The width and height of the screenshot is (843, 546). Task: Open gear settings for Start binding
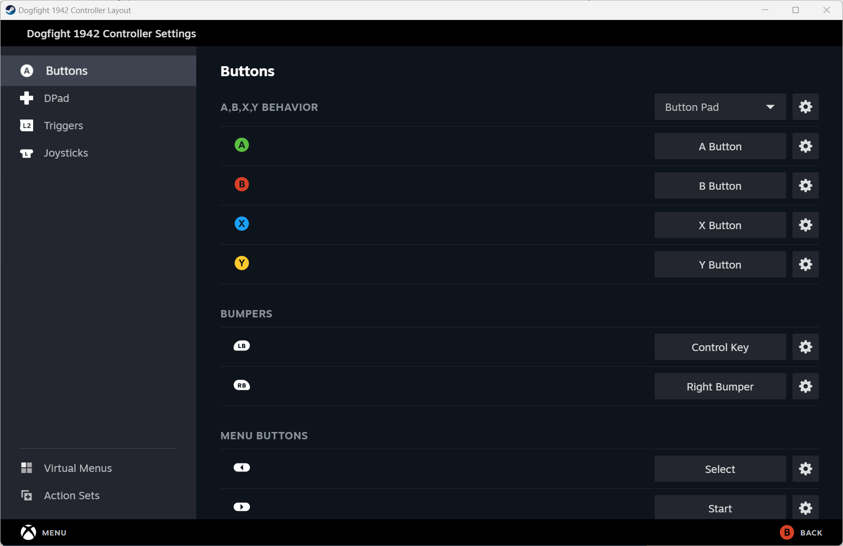[x=805, y=508]
